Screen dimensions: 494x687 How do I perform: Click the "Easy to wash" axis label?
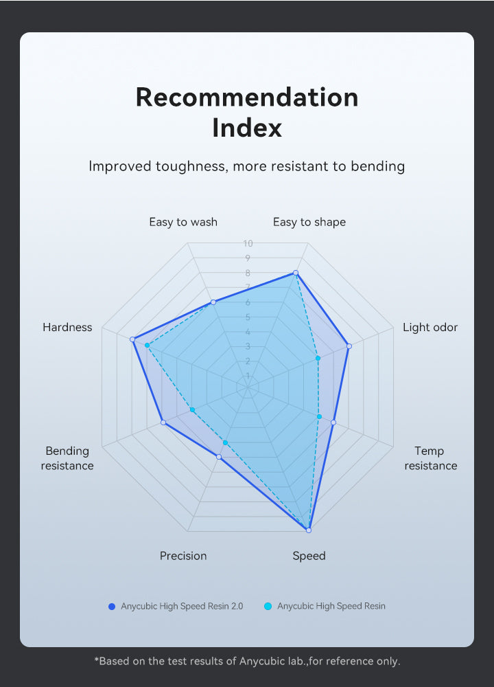183,222
